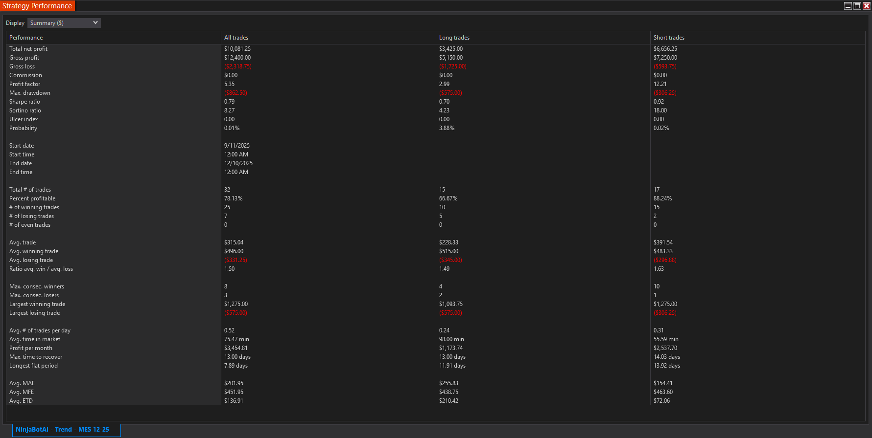Click the Strategy Performance title label
872x438 pixels.
(x=37, y=6)
